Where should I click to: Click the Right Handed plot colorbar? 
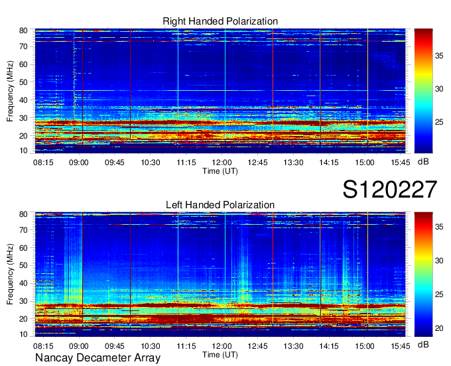(x=423, y=91)
